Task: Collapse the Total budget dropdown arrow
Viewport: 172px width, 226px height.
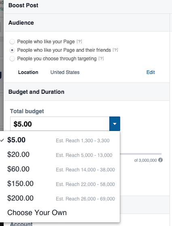Action: tap(115, 124)
